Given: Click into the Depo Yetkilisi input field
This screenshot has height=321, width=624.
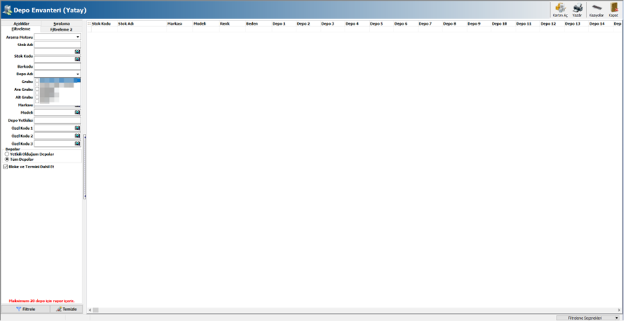Looking at the screenshot, I should [57, 120].
